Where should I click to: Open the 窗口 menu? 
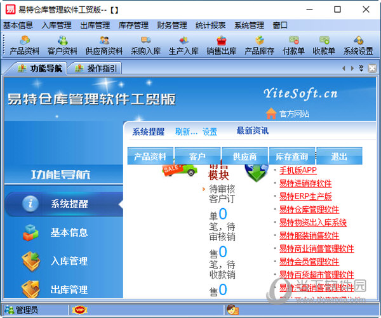tap(280, 25)
